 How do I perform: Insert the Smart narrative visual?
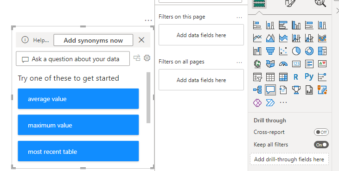283,90
